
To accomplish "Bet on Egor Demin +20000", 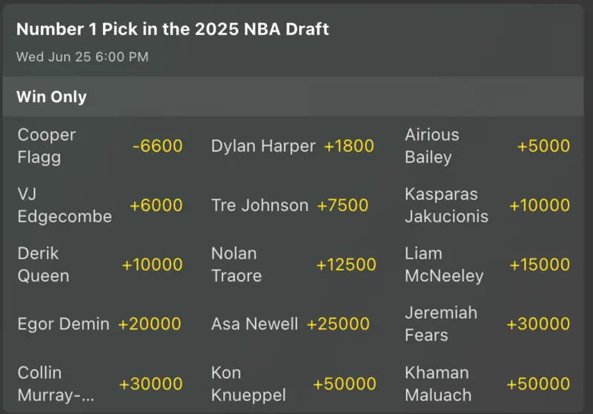I will click(x=149, y=324).
